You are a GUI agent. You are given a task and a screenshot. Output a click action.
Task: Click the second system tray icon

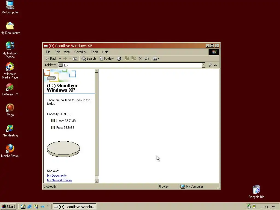coord(254,206)
